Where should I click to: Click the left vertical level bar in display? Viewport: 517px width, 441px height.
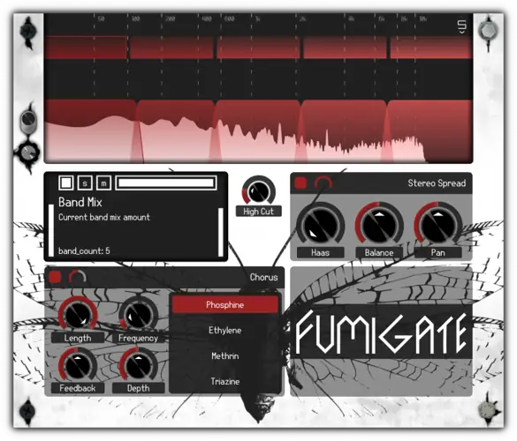pos(51,230)
